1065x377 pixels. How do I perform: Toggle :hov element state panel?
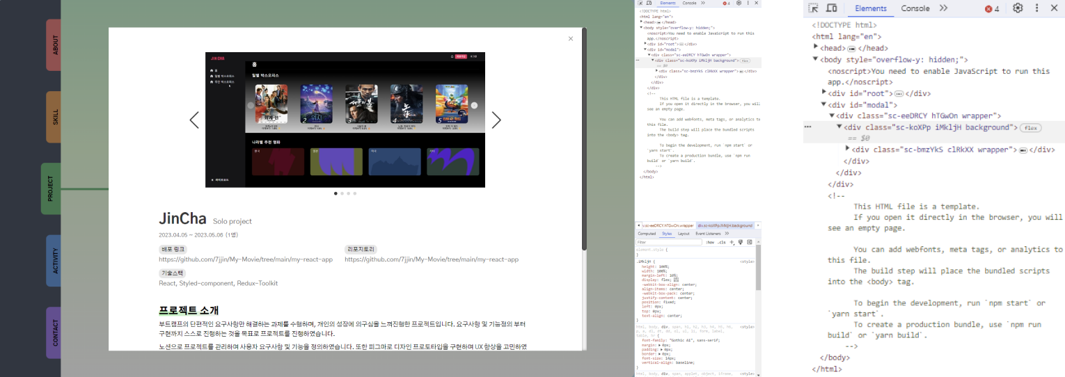710,243
